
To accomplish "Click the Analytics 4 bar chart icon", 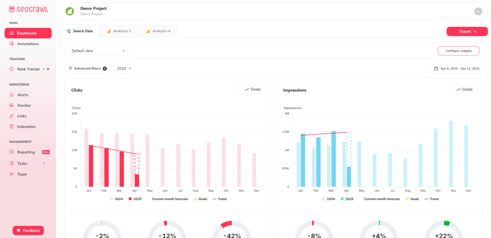I will click(x=148, y=31).
